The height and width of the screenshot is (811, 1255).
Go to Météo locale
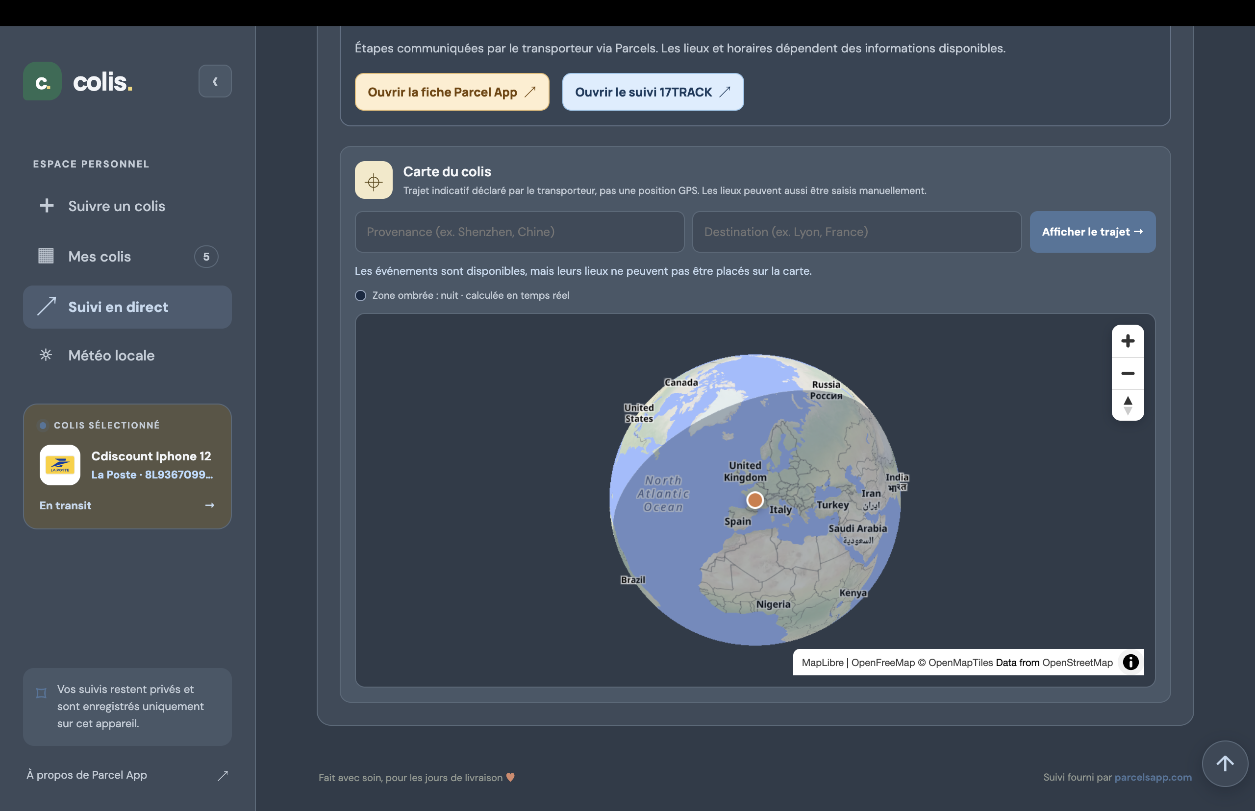coord(127,356)
